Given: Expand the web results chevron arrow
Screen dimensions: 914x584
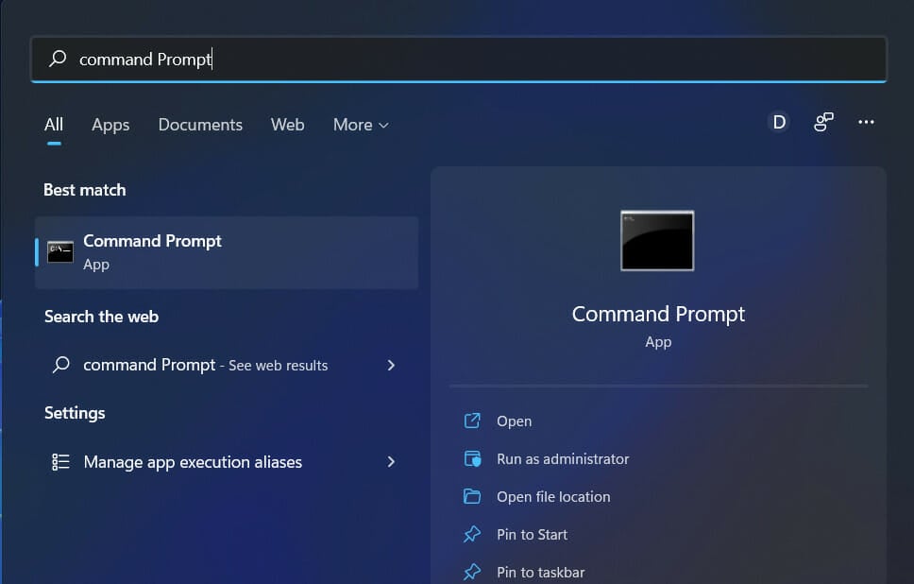Looking at the screenshot, I should (391, 365).
